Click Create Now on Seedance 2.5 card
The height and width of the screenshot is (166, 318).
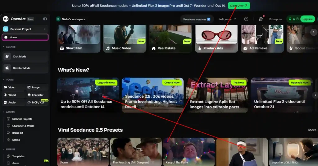click(172, 82)
